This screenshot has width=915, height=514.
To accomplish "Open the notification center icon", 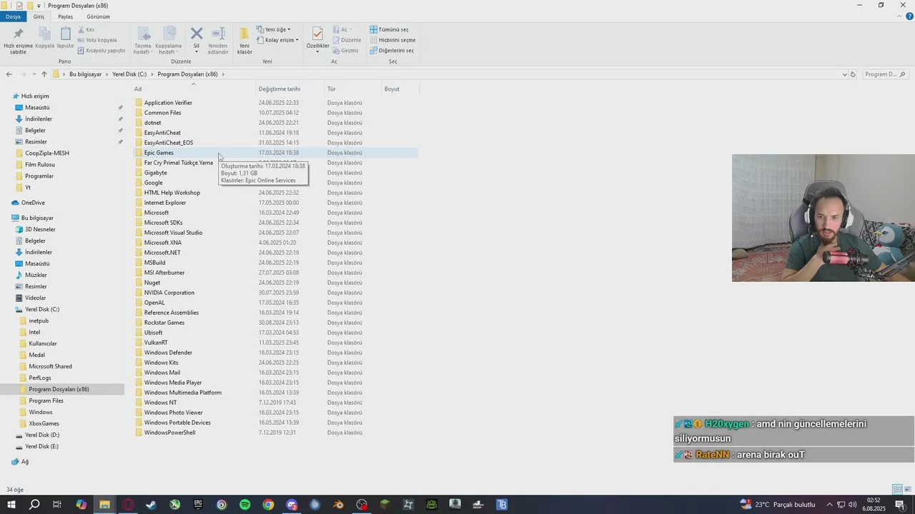I will [900, 505].
